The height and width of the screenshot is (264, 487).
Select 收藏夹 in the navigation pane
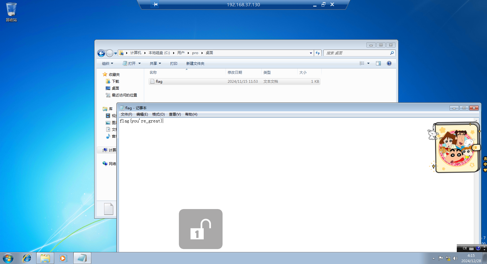coord(111,74)
